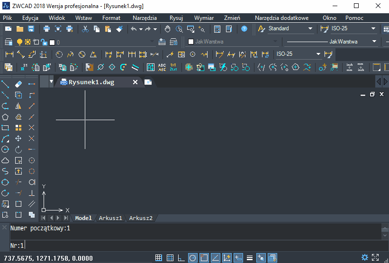Activate the Move tool
The image size is (389, 263).
[x=18, y=139]
